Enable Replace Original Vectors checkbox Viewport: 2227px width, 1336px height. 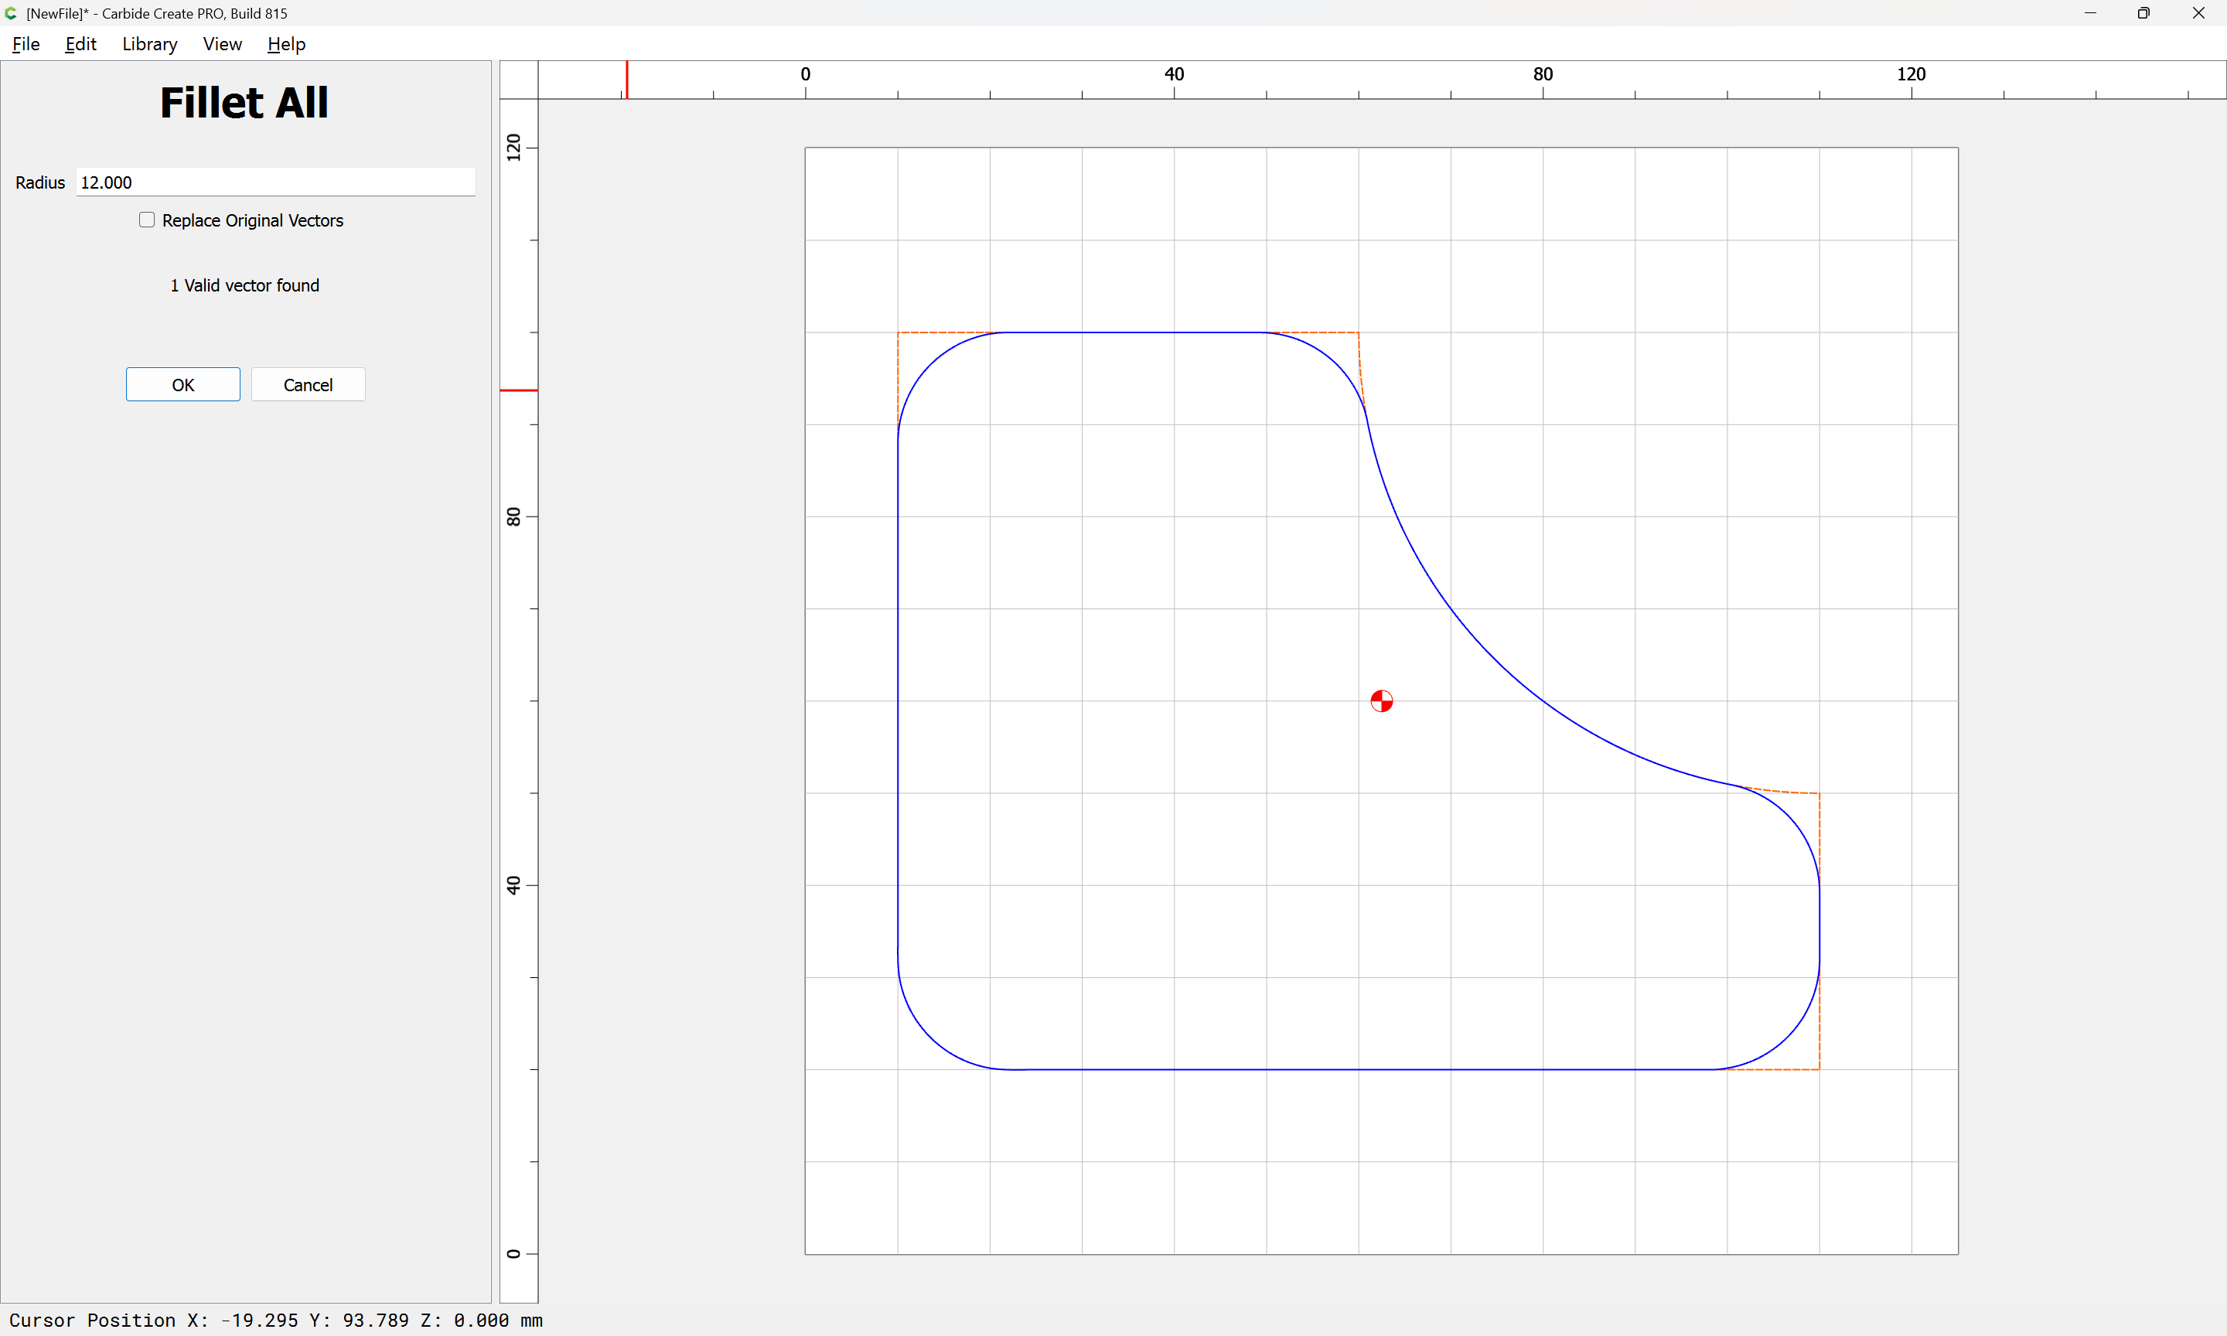point(147,220)
